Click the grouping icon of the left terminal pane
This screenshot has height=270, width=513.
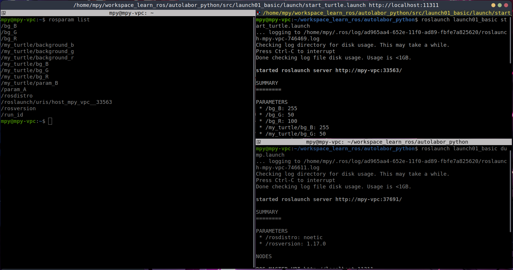click(3, 13)
